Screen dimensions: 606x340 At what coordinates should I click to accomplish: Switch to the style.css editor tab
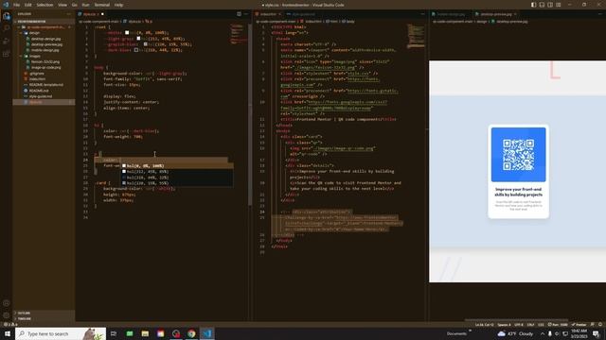[x=90, y=14]
